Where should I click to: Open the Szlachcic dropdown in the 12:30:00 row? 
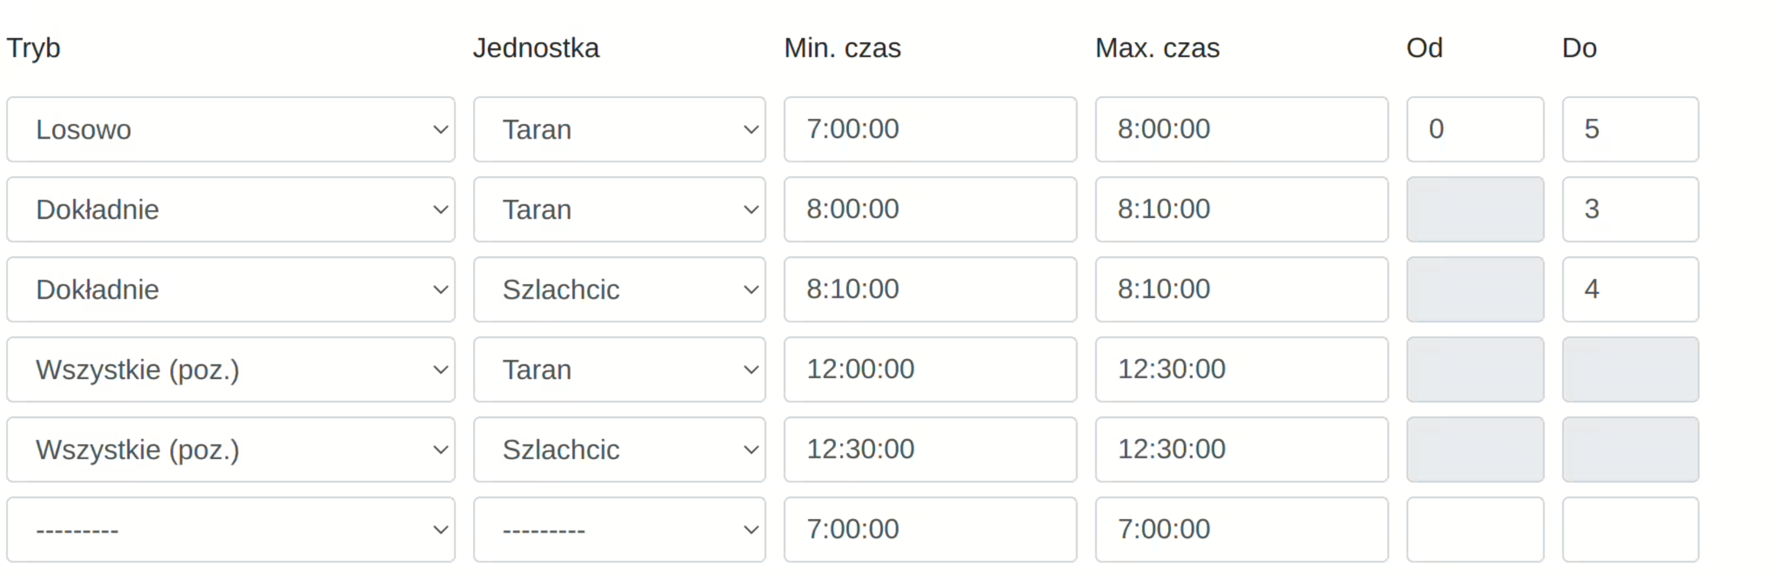619,450
